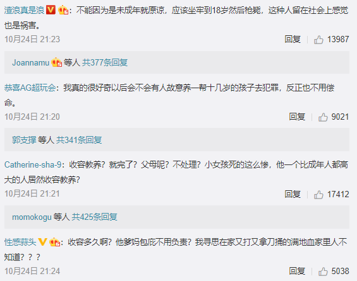Click 回复 on 性感蒜头's comment
This screenshot has height=281, width=357.
[x=297, y=271]
